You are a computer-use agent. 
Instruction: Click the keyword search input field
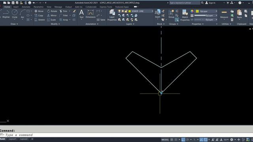pyautogui.click(x=185, y=3)
